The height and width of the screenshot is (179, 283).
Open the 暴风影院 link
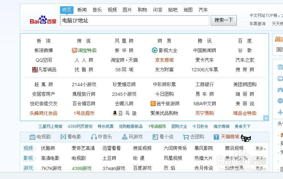pyautogui.click(x=204, y=148)
